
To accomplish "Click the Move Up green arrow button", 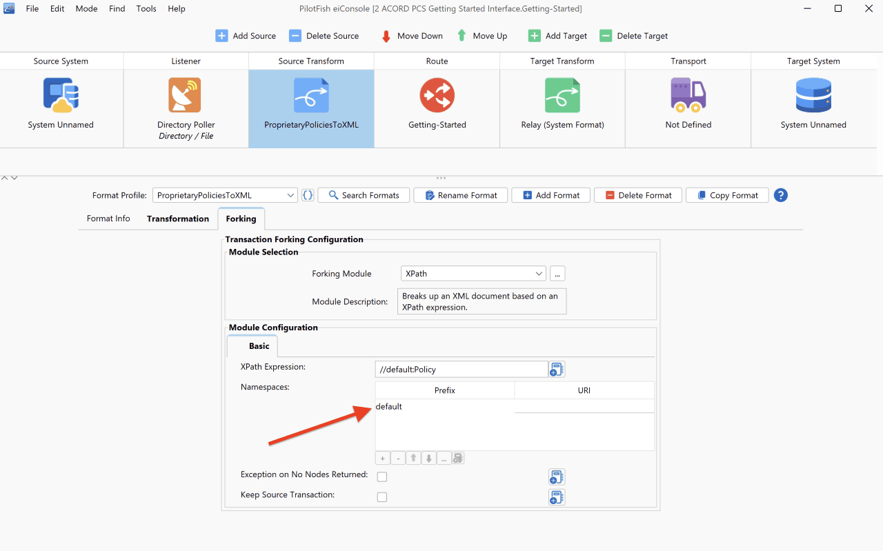I will pos(482,36).
